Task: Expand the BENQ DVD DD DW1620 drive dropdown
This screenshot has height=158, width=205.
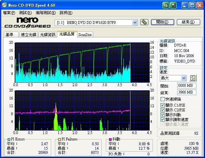Action: click(x=135, y=23)
